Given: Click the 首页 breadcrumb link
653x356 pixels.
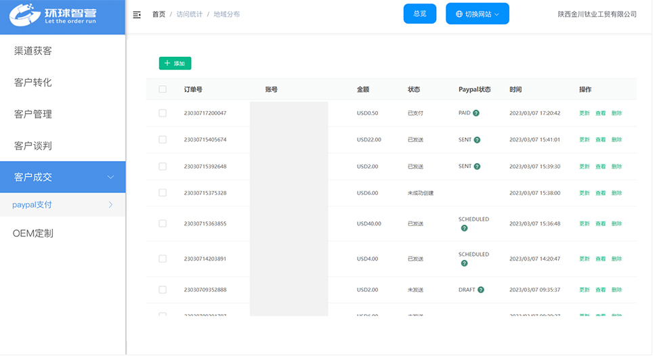Looking at the screenshot, I should pyautogui.click(x=159, y=14).
